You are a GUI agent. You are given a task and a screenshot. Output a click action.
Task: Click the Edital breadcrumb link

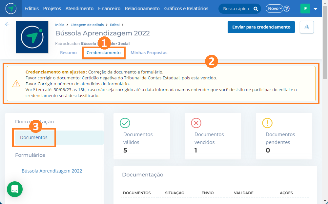(x=115, y=25)
